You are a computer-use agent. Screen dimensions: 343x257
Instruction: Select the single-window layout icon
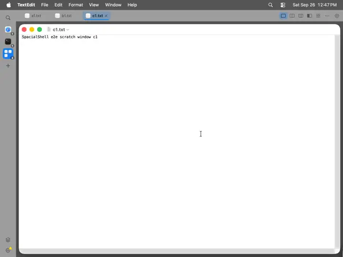pos(283,16)
